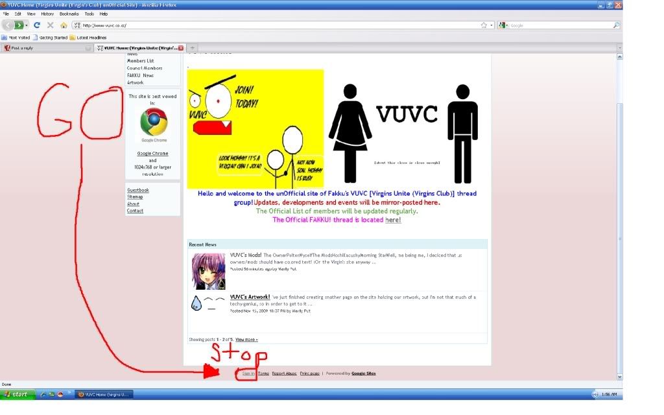Open a new tab with the plus button
This screenshot has width=664, height=415.
tap(193, 48)
